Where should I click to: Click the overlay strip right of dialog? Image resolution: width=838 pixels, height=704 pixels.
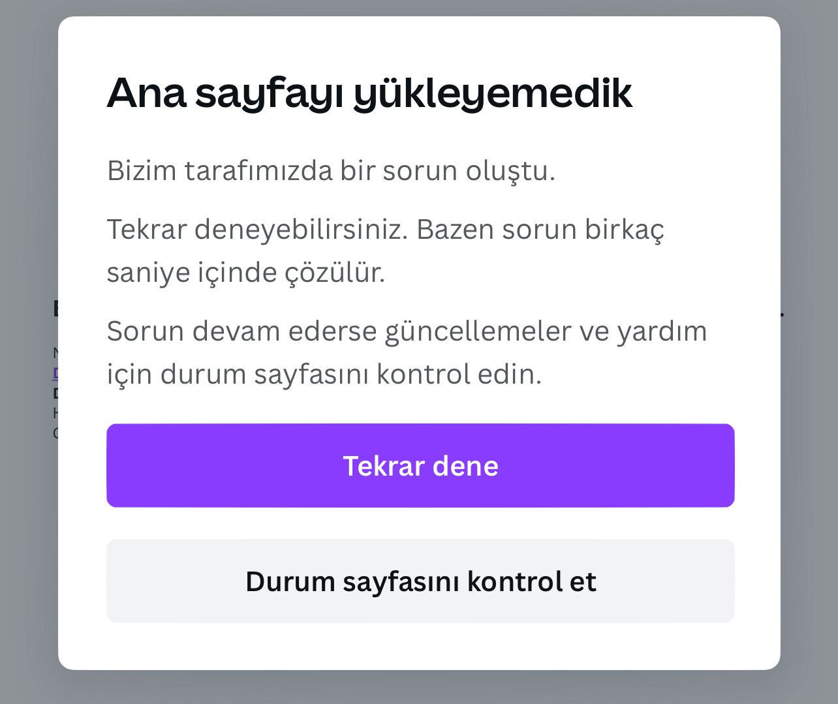(809, 352)
